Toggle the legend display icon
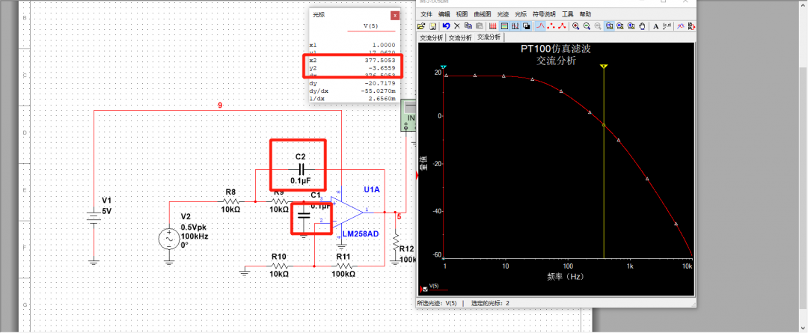 point(504,25)
